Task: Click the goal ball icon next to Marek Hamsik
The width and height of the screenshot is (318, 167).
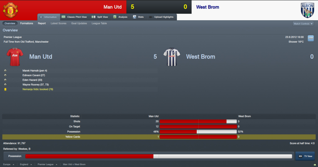Action: coord(5,71)
